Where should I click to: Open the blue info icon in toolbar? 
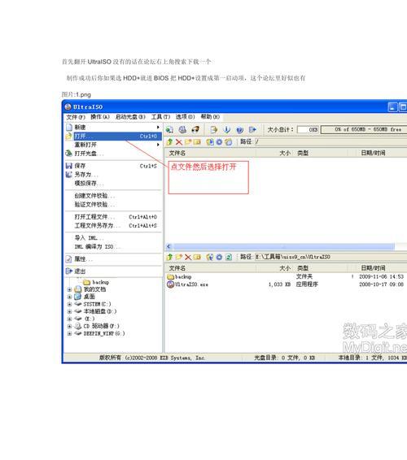point(226,129)
